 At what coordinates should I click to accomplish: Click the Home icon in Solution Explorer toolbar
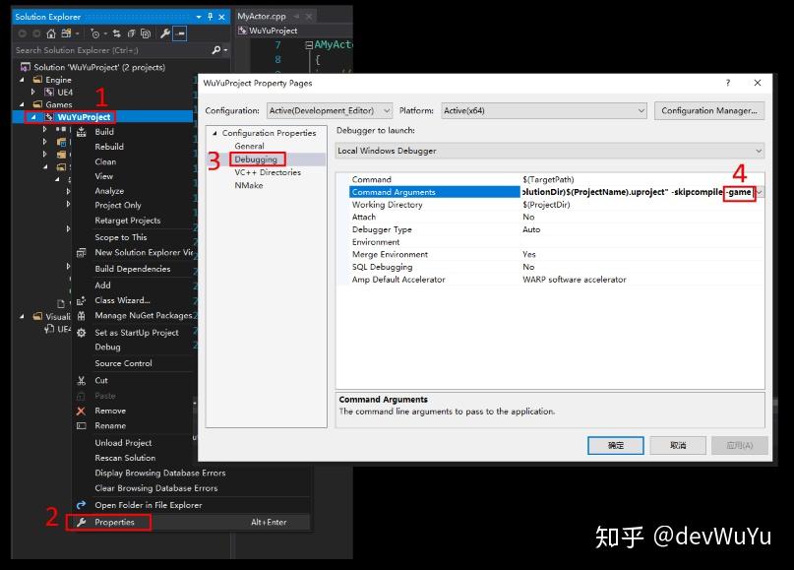pos(49,32)
